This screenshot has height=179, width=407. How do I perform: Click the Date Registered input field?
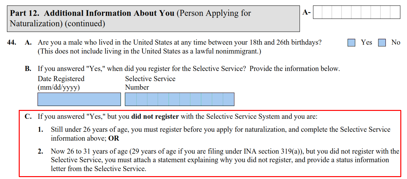click(x=79, y=99)
